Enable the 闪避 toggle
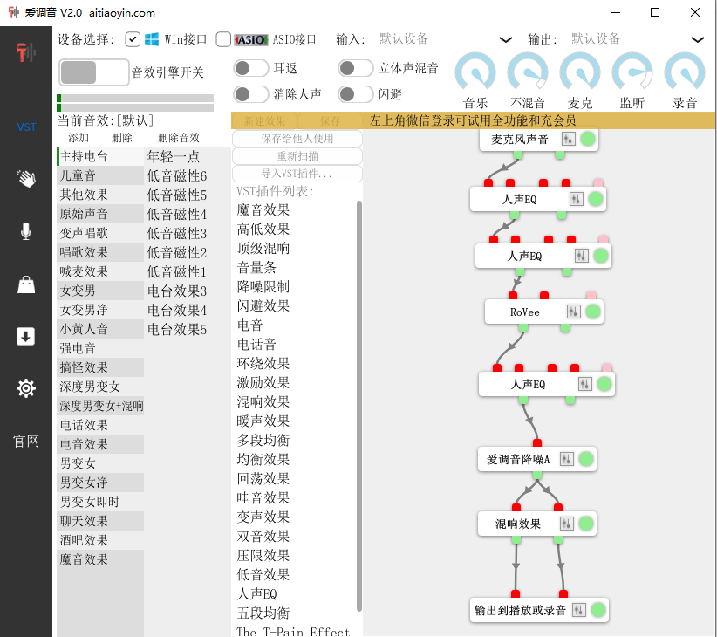717x637 pixels. (355, 94)
